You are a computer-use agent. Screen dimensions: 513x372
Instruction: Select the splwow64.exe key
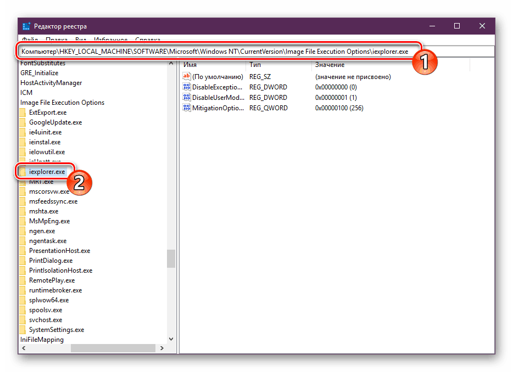coord(49,300)
